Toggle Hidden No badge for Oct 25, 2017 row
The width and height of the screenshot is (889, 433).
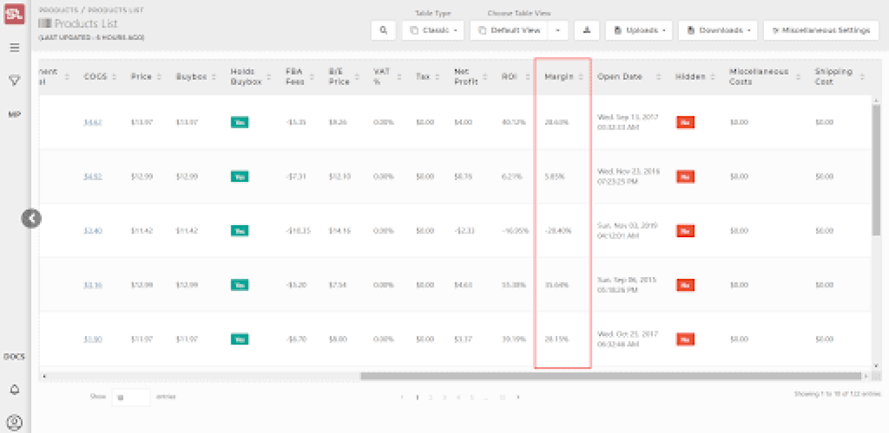coord(686,339)
